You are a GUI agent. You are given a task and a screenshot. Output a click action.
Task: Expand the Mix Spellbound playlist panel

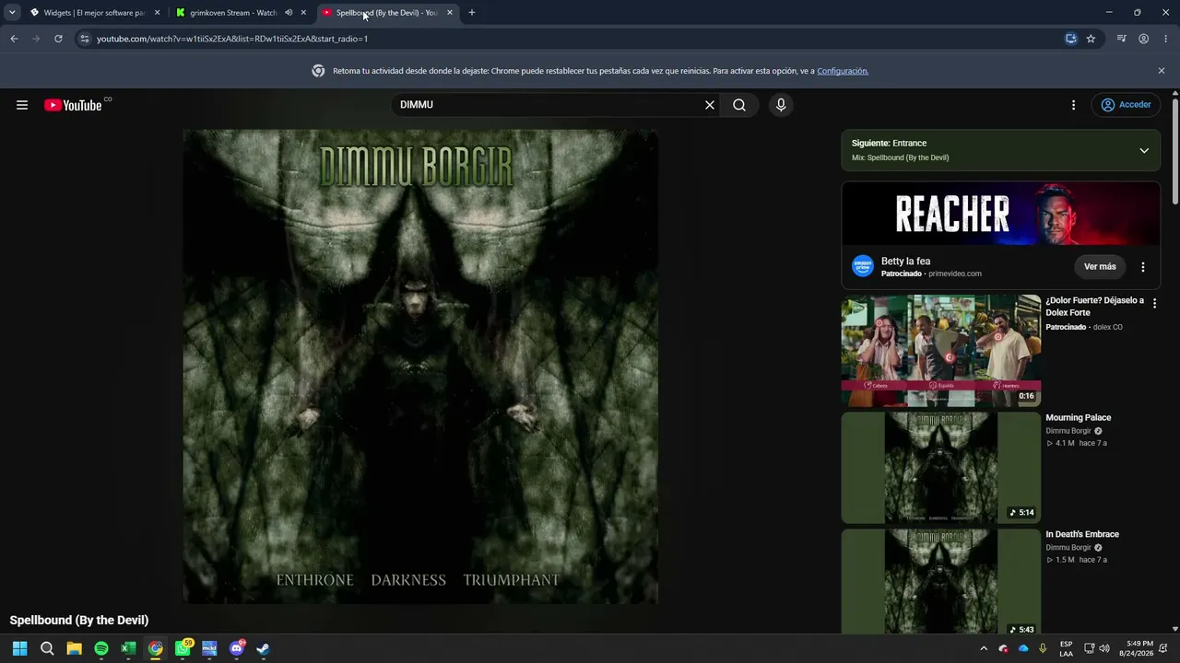pyautogui.click(x=1144, y=150)
